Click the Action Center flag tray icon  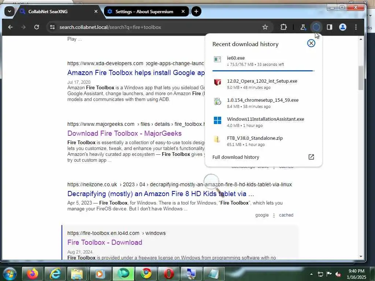tap(329, 274)
